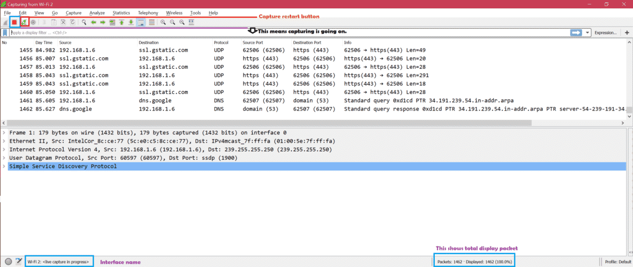Select packet 1461 DNS standard query
The width and height of the screenshot is (633, 267).
314,100
